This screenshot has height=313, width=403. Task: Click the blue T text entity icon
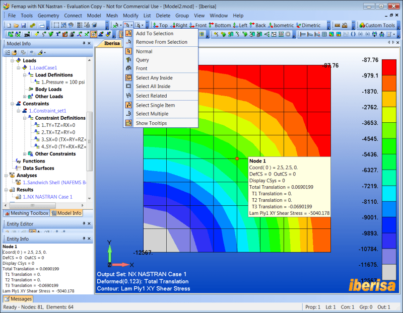click(x=58, y=34)
